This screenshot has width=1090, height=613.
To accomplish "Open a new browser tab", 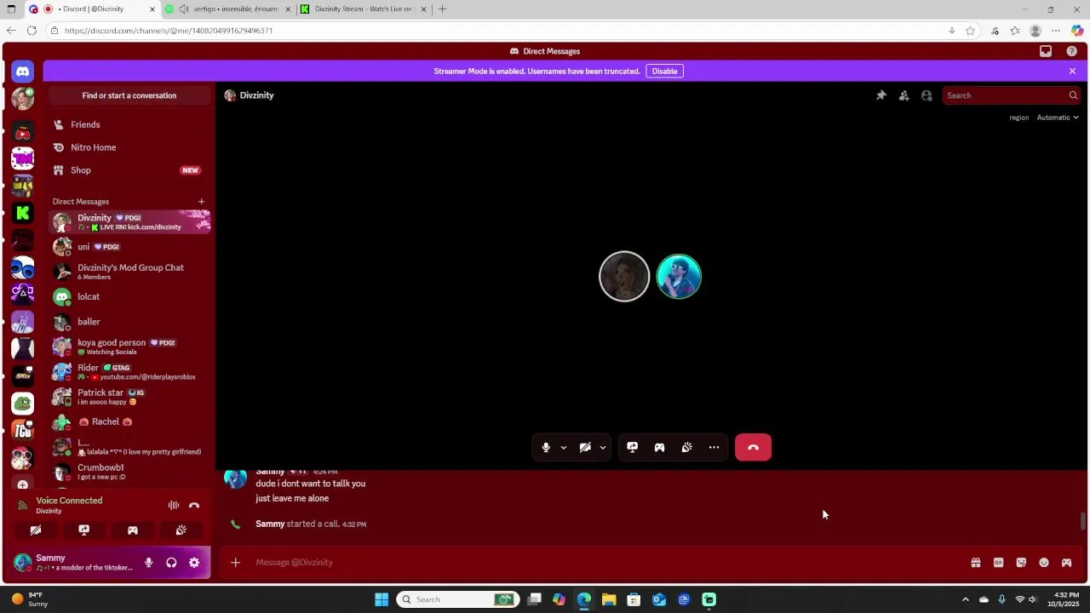I will coord(442,9).
